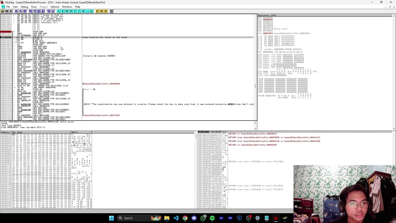Open the Windows Start menu
Screen dimensions: 396x223
point(111,218)
